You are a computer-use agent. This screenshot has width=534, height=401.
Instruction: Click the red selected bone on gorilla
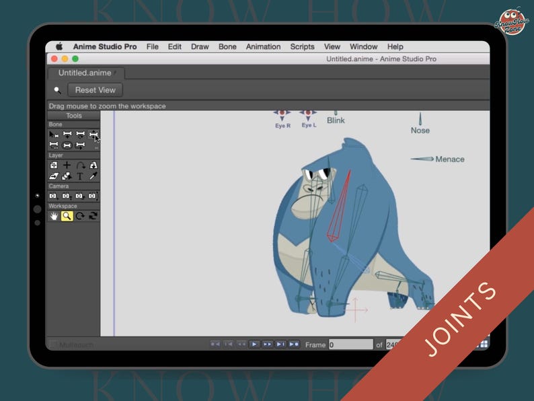click(339, 208)
